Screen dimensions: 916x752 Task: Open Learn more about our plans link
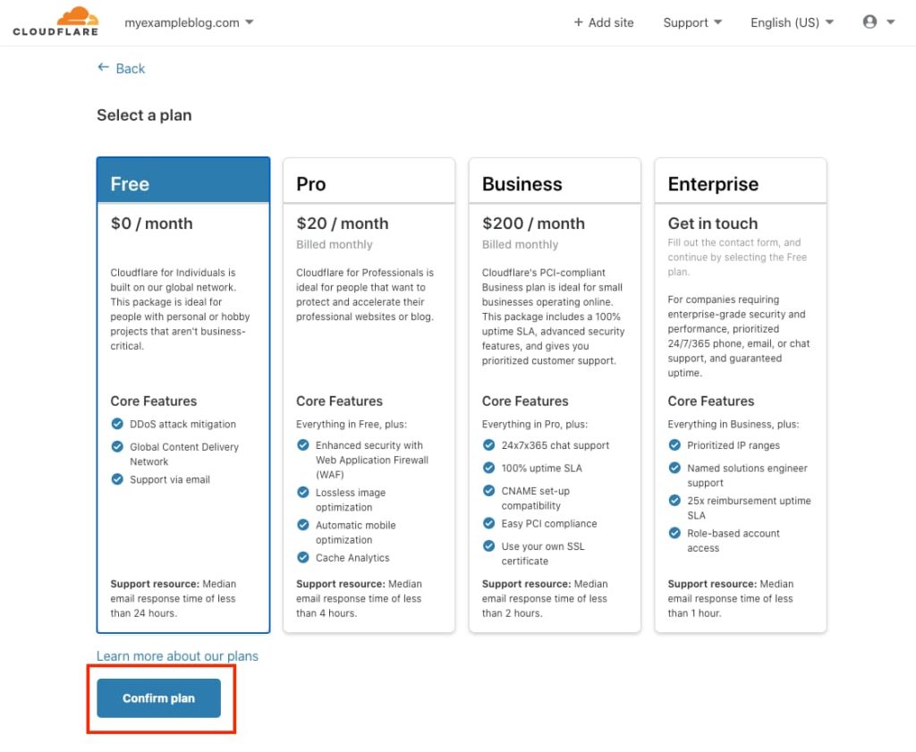click(x=177, y=655)
